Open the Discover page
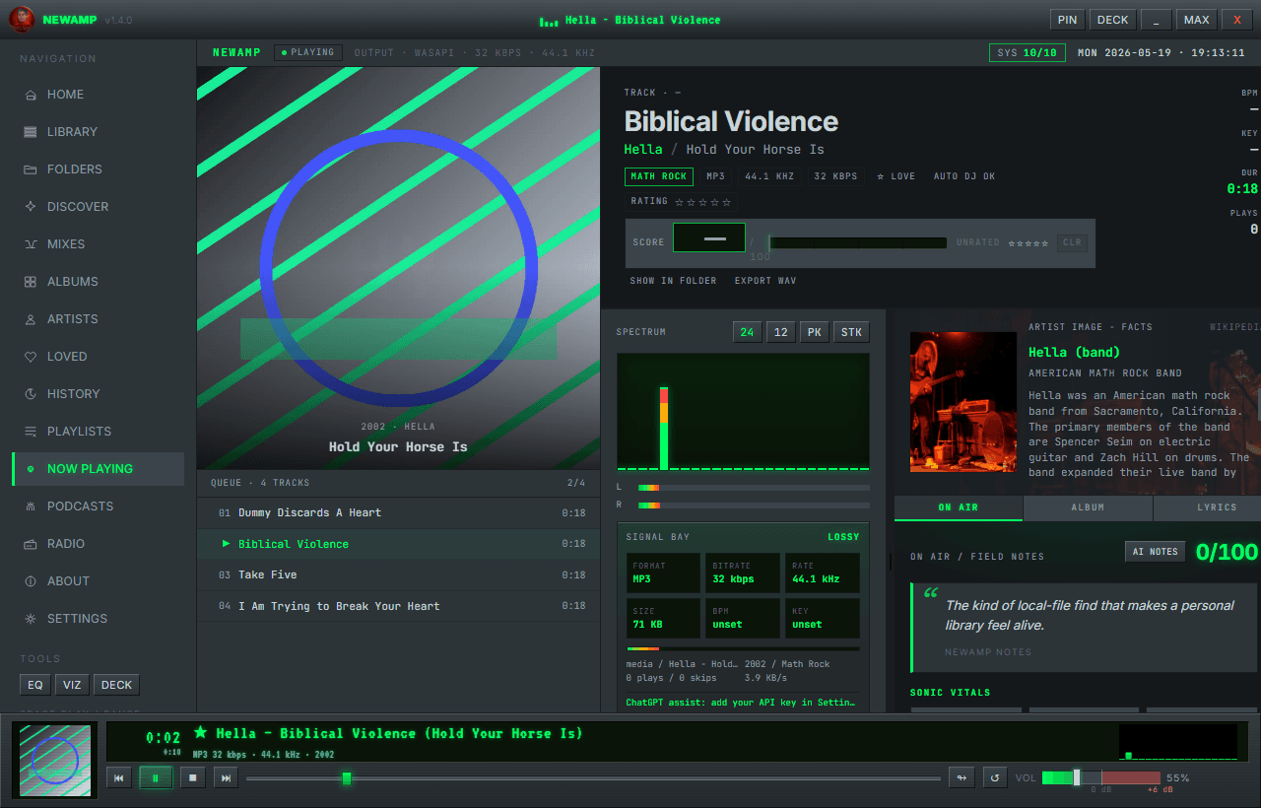 pyautogui.click(x=98, y=207)
